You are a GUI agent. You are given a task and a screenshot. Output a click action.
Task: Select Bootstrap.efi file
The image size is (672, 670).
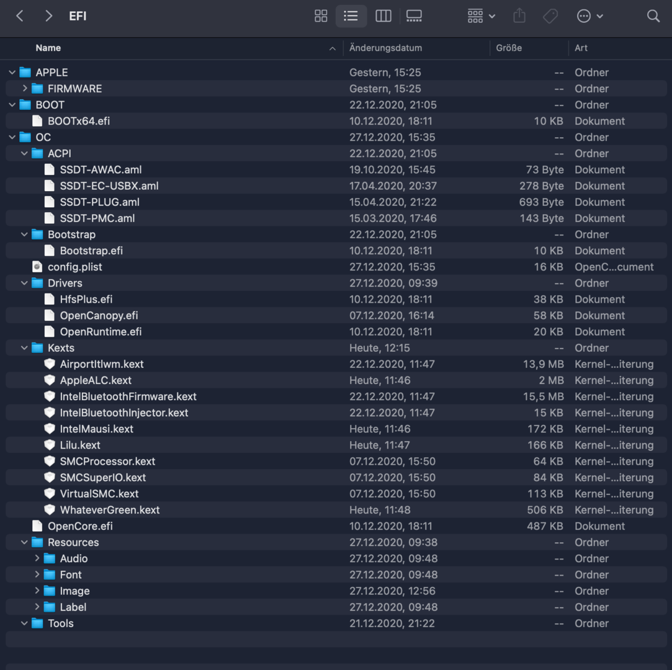tap(91, 251)
